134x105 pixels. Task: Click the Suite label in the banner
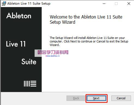(x=29, y=61)
